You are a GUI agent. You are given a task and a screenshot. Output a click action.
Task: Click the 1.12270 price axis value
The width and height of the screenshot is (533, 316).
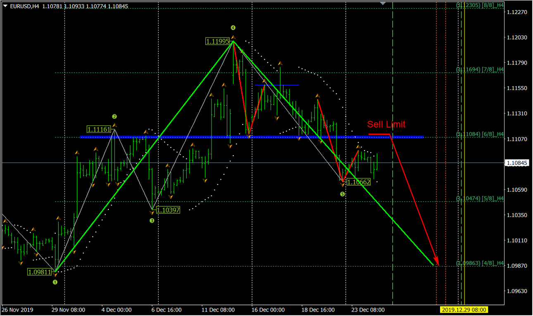pos(516,12)
